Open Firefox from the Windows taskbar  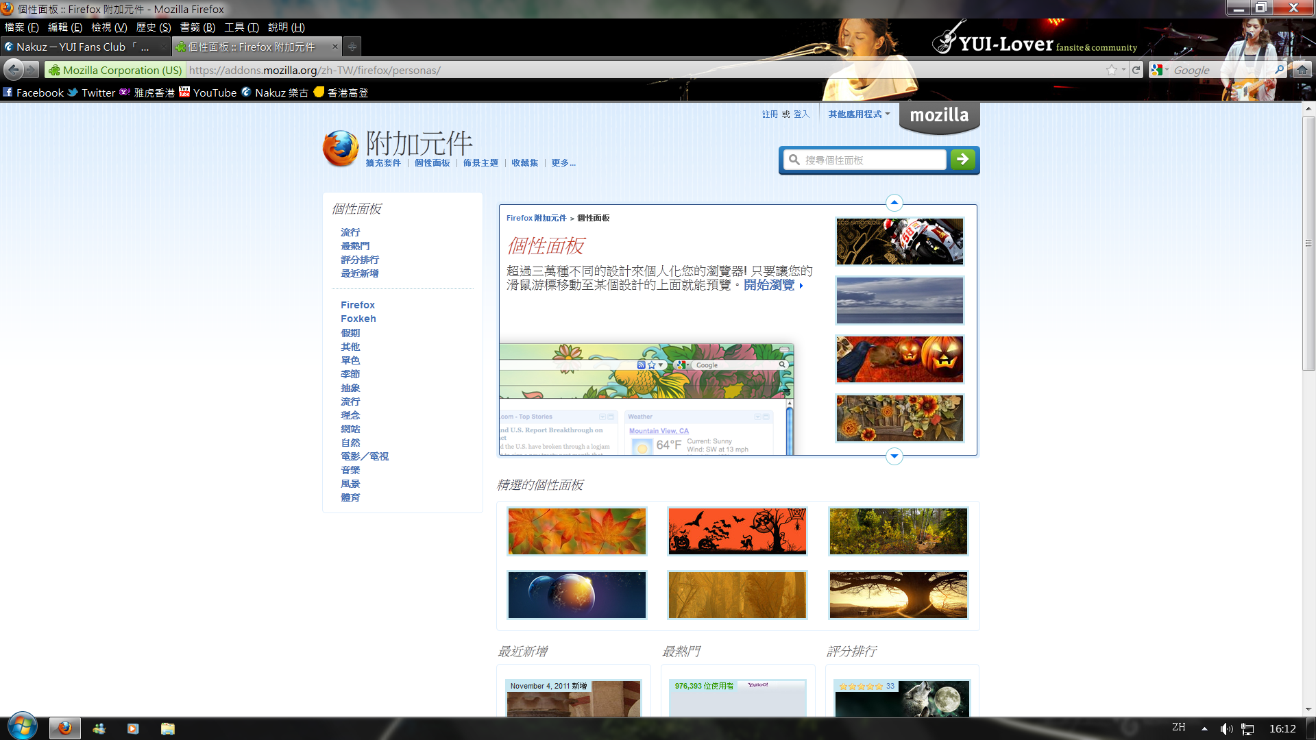65,728
